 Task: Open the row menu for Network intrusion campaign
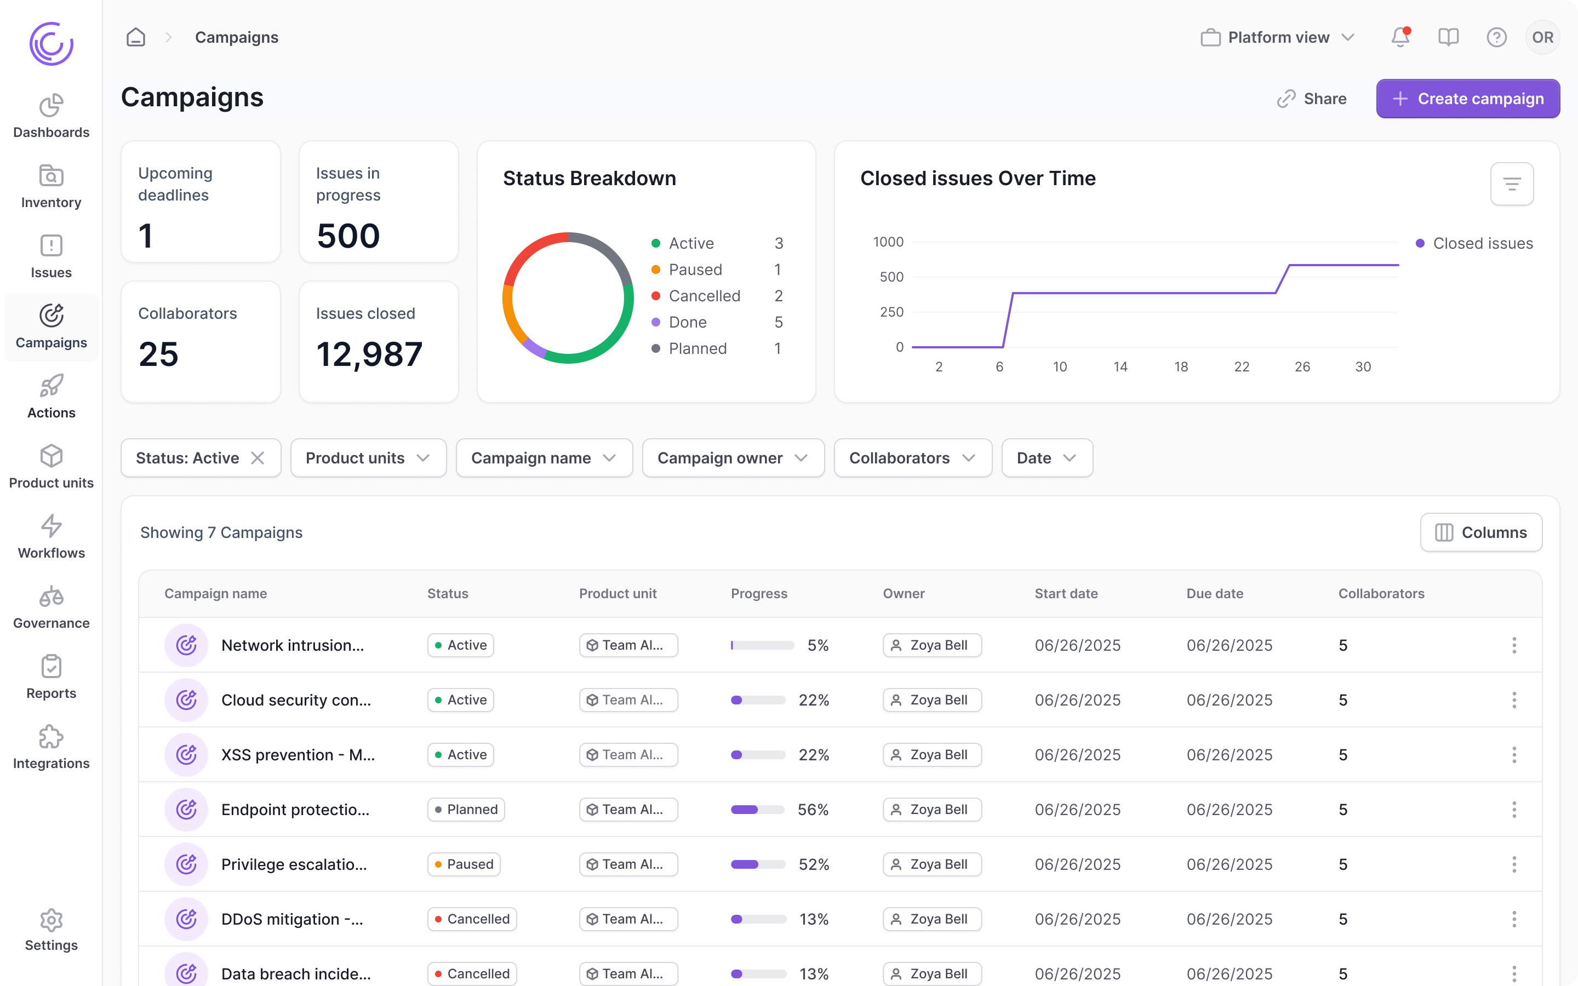tap(1514, 645)
